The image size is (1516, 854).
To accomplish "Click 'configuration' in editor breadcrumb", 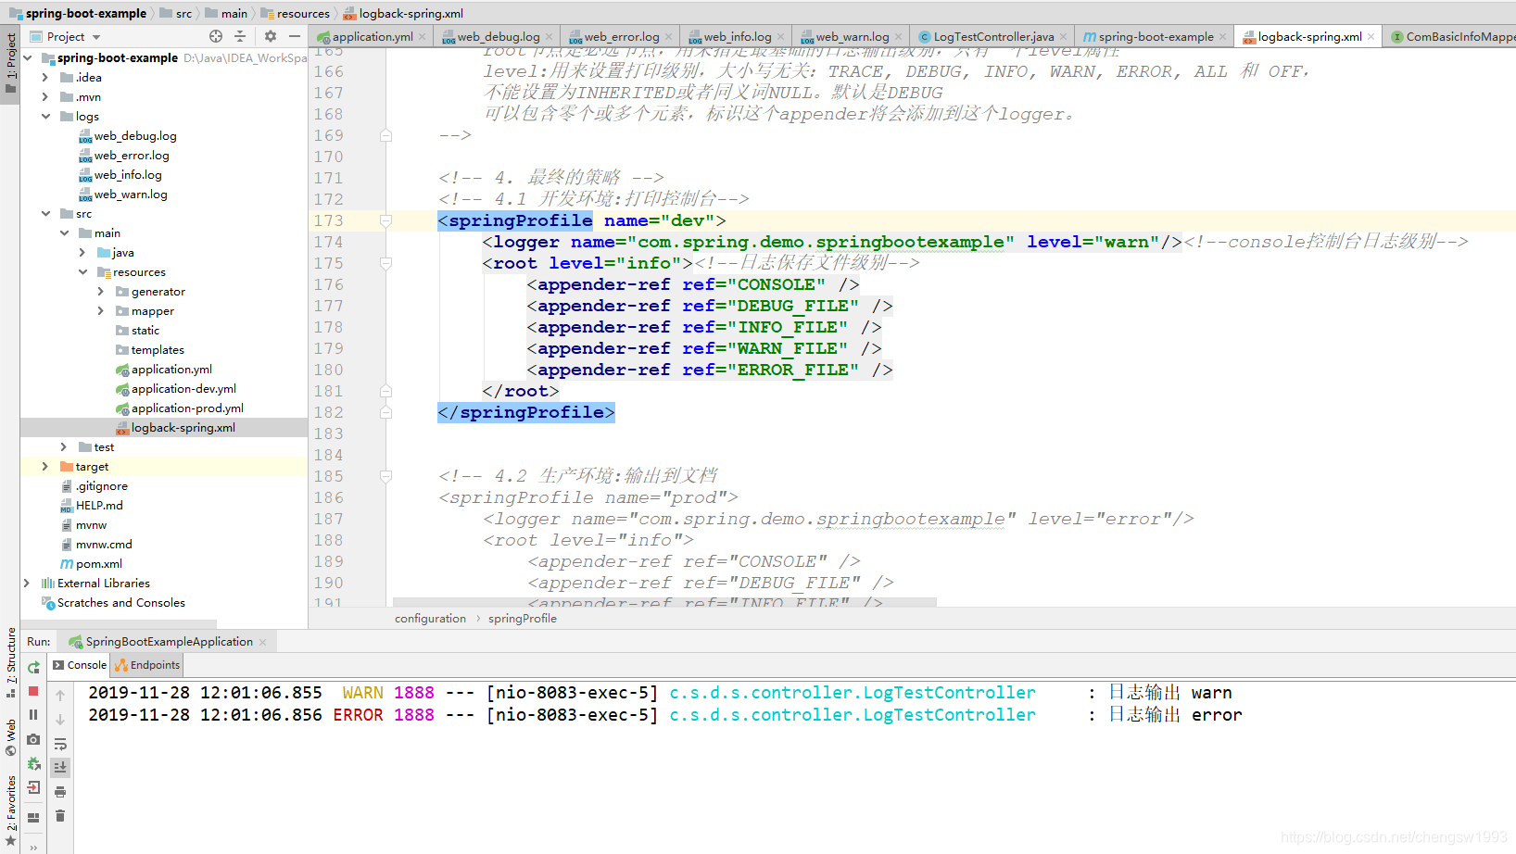I will 430,619.
